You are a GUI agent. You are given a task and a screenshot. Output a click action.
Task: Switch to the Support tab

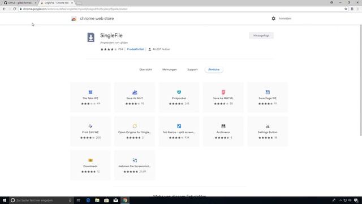coord(192,70)
